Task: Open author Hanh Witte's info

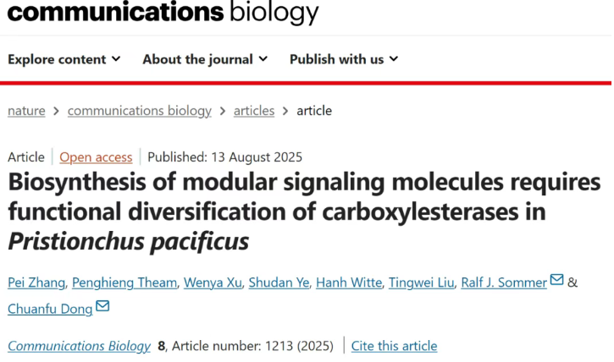Action: 348,282
